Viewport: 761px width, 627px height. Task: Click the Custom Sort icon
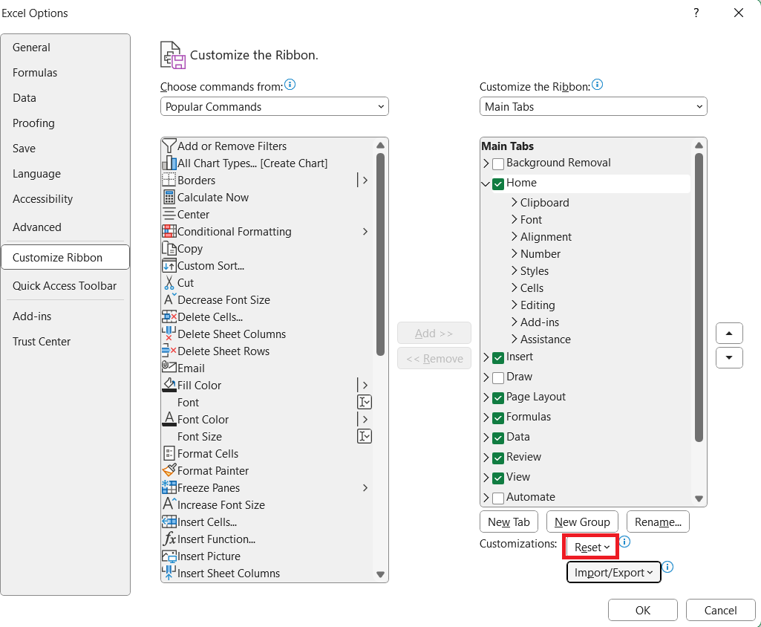[x=169, y=266]
